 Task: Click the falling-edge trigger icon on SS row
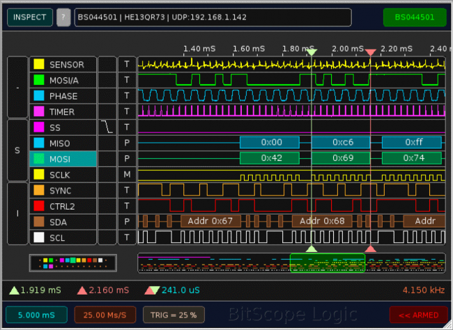107,127
